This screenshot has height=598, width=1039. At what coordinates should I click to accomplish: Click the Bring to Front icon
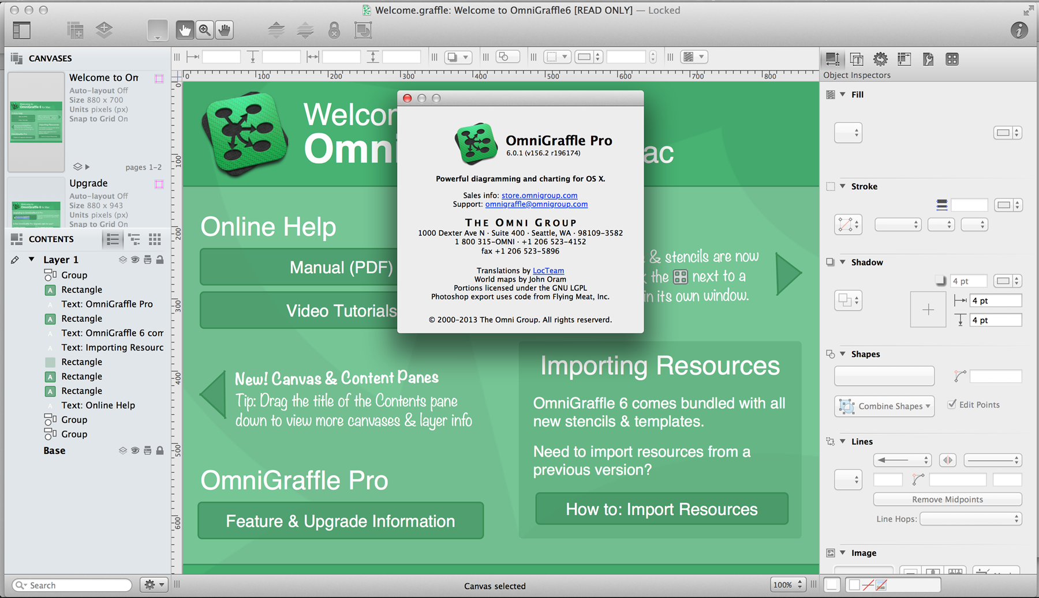click(x=276, y=30)
